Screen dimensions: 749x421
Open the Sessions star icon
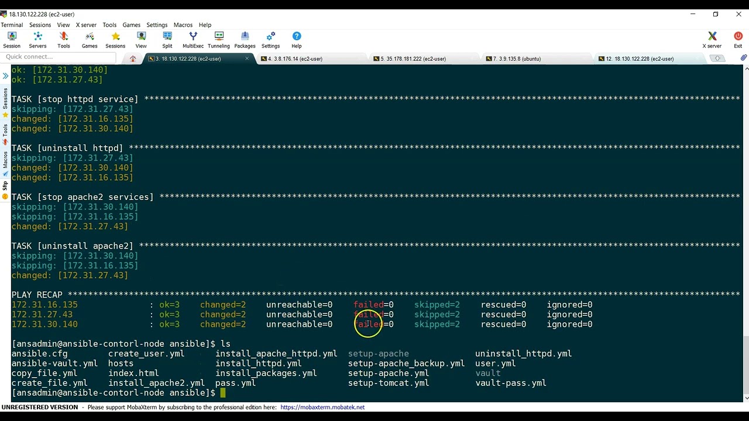point(115,40)
